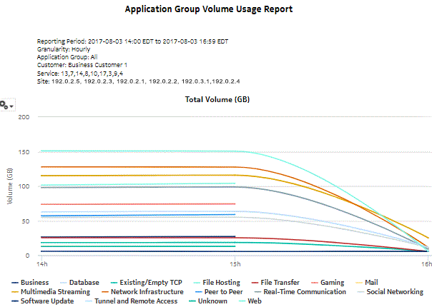Click Real-Time Communication legend item

point(304,292)
